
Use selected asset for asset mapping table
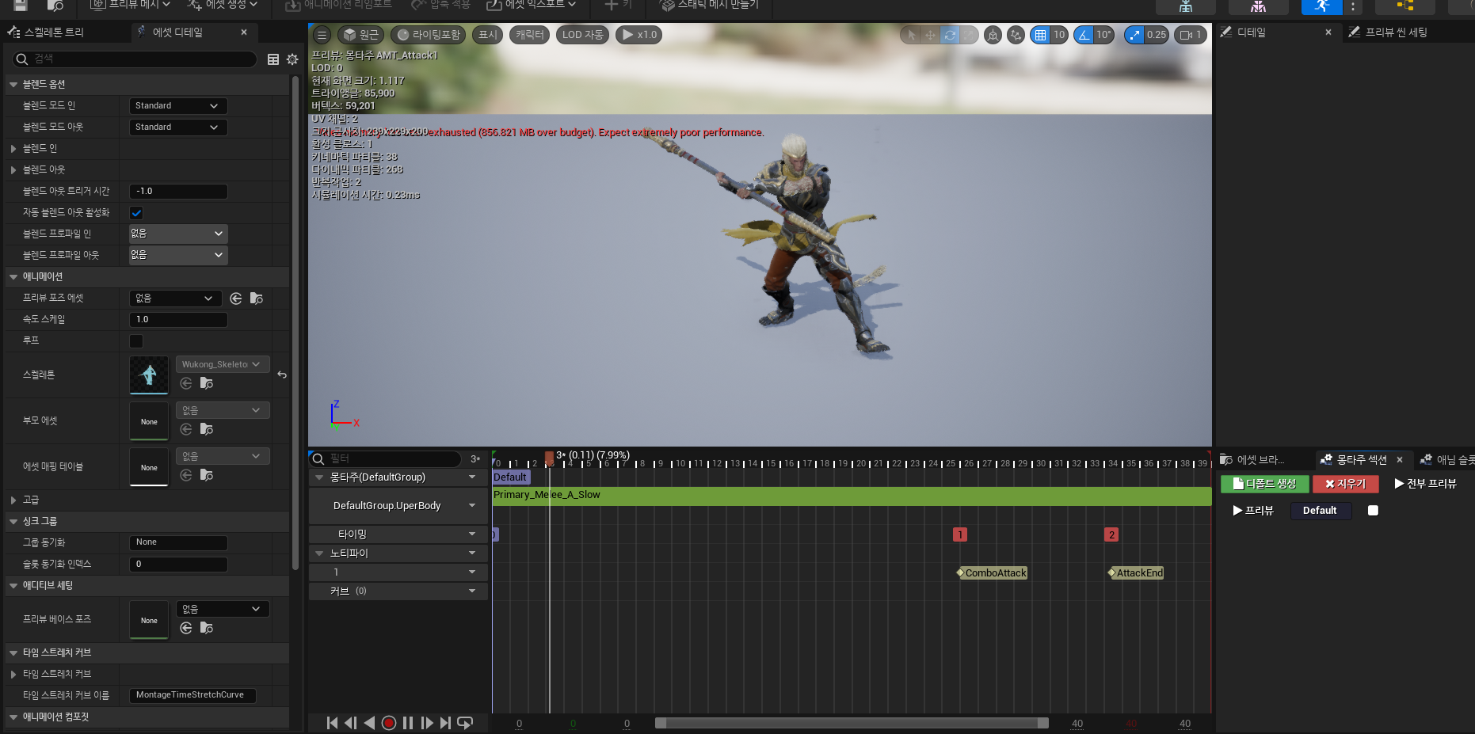(186, 475)
